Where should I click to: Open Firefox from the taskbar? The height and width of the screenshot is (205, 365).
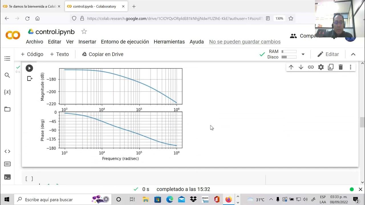(x=228, y=199)
